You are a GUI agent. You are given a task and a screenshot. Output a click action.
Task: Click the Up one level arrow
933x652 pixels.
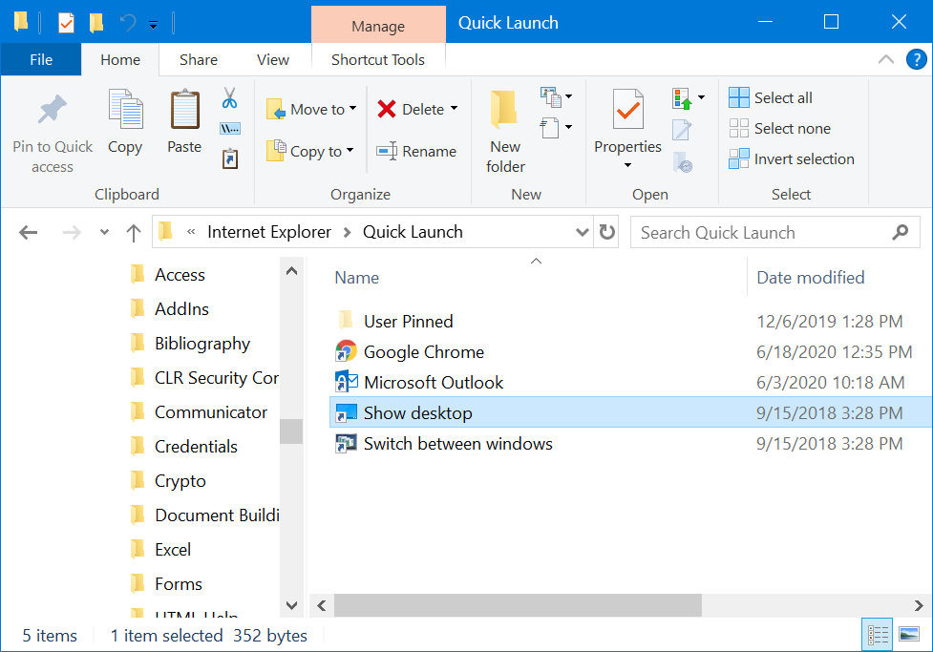pyautogui.click(x=134, y=232)
